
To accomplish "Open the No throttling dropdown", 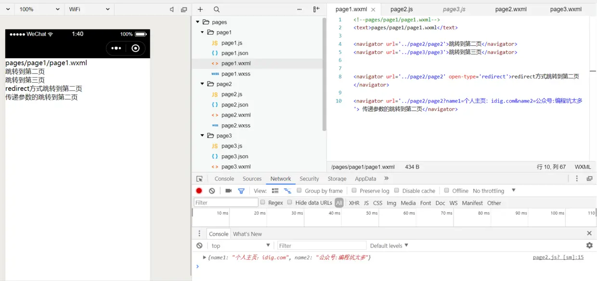I will point(494,191).
